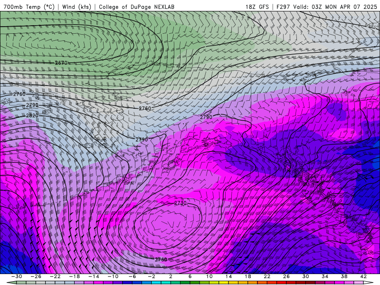Click the 2790 contour label directly above 2820
Viewport: 380px width, 285px height.
pos(32,105)
